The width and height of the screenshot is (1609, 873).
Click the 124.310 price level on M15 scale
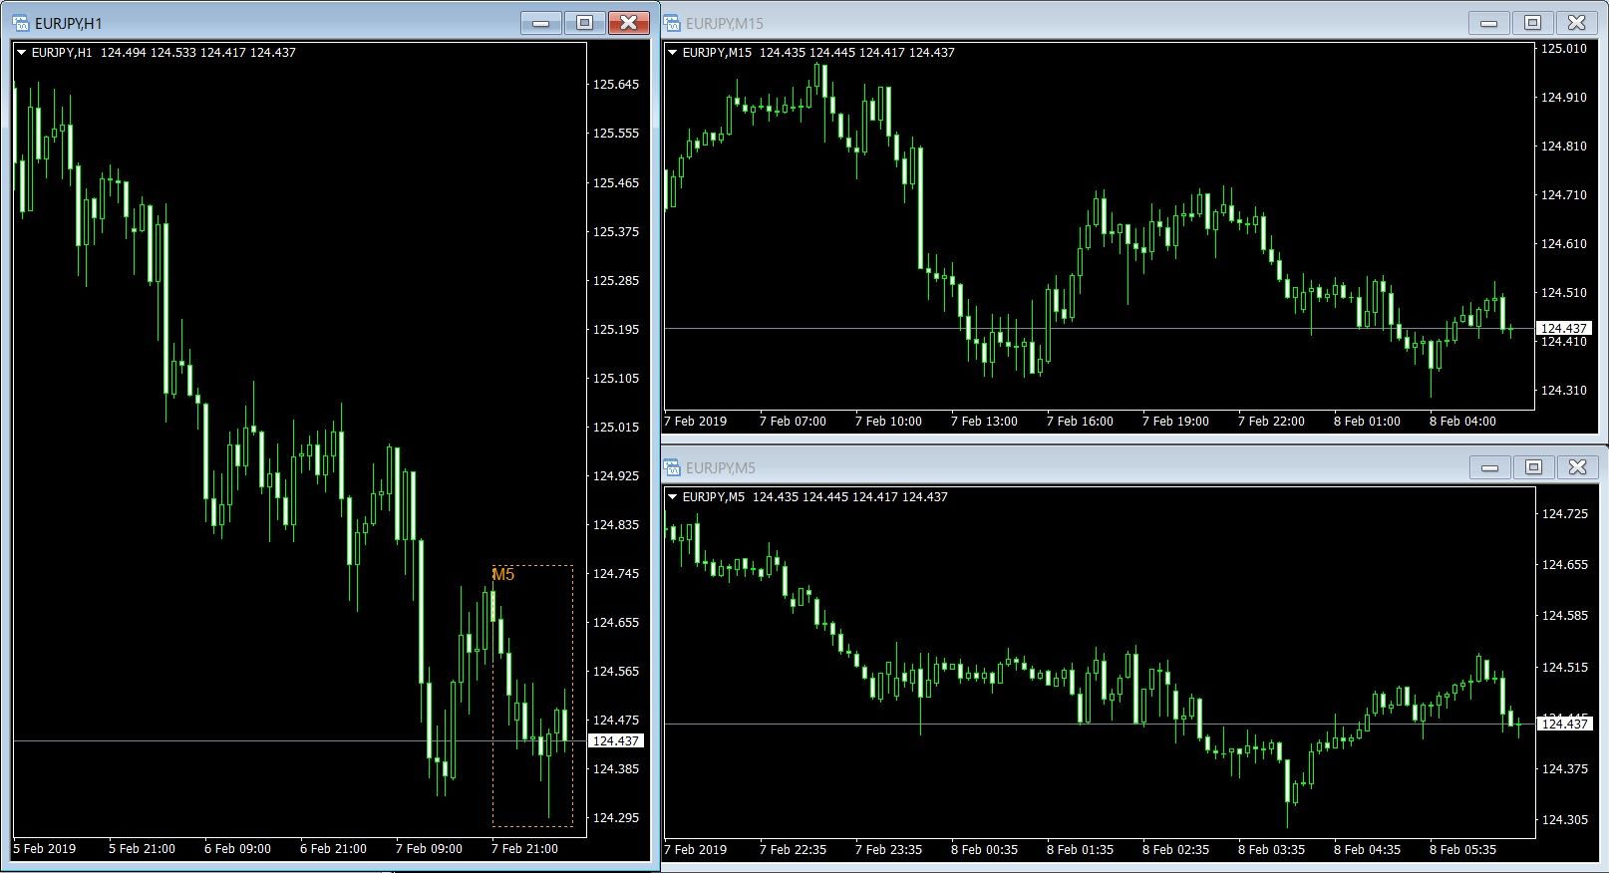[x=1564, y=391]
